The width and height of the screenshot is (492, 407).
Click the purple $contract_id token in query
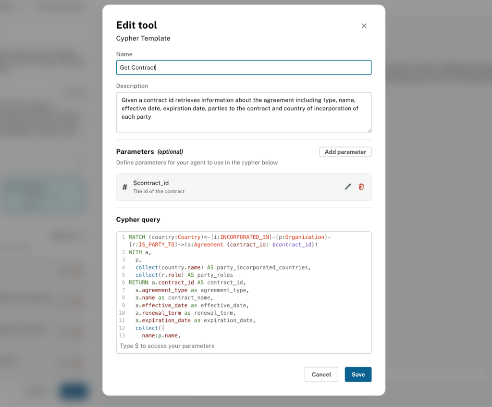click(x=292, y=245)
